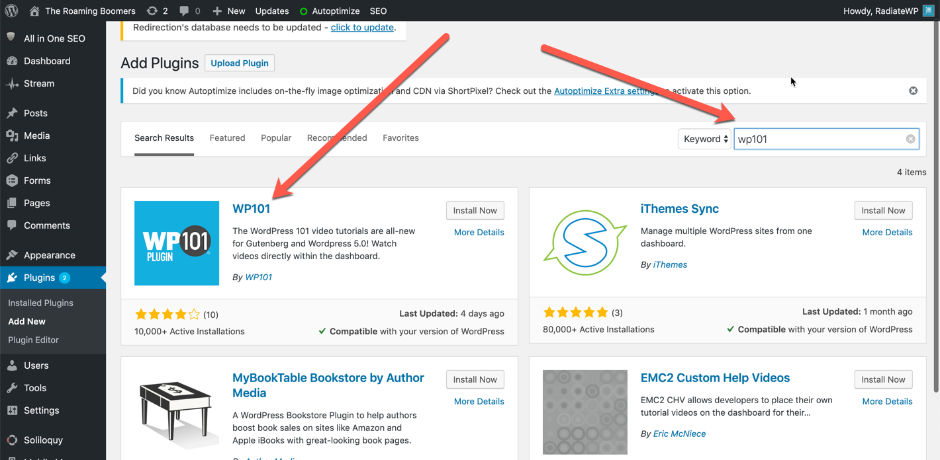Click the MyBookTable table thumbnail

coord(177,412)
